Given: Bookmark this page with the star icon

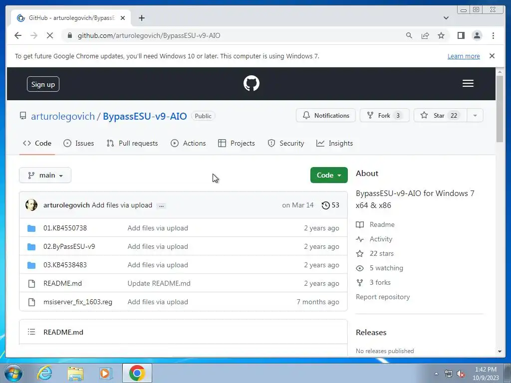Looking at the screenshot, I should [x=441, y=35].
